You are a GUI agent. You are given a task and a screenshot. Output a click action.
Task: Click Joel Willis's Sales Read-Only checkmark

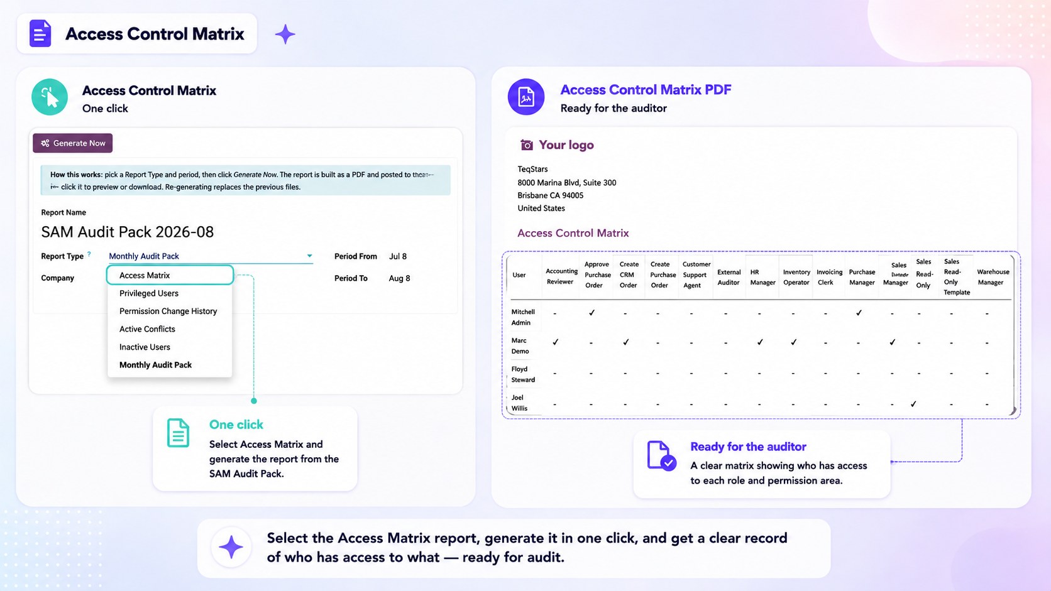click(x=913, y=404)
